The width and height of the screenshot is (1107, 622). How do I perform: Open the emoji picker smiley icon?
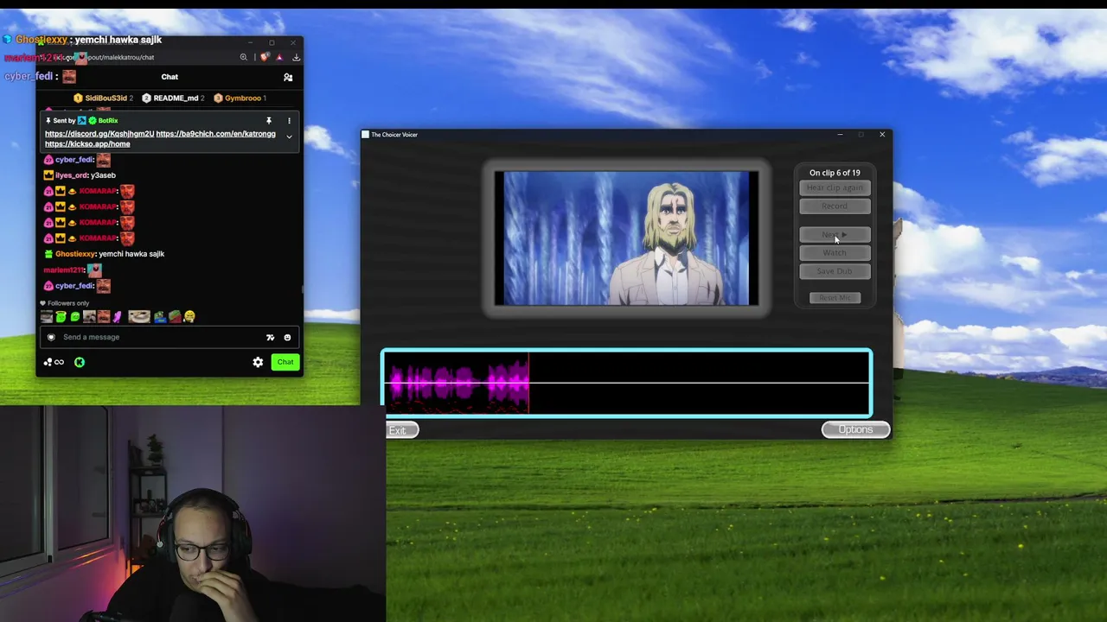coord(287,337)
